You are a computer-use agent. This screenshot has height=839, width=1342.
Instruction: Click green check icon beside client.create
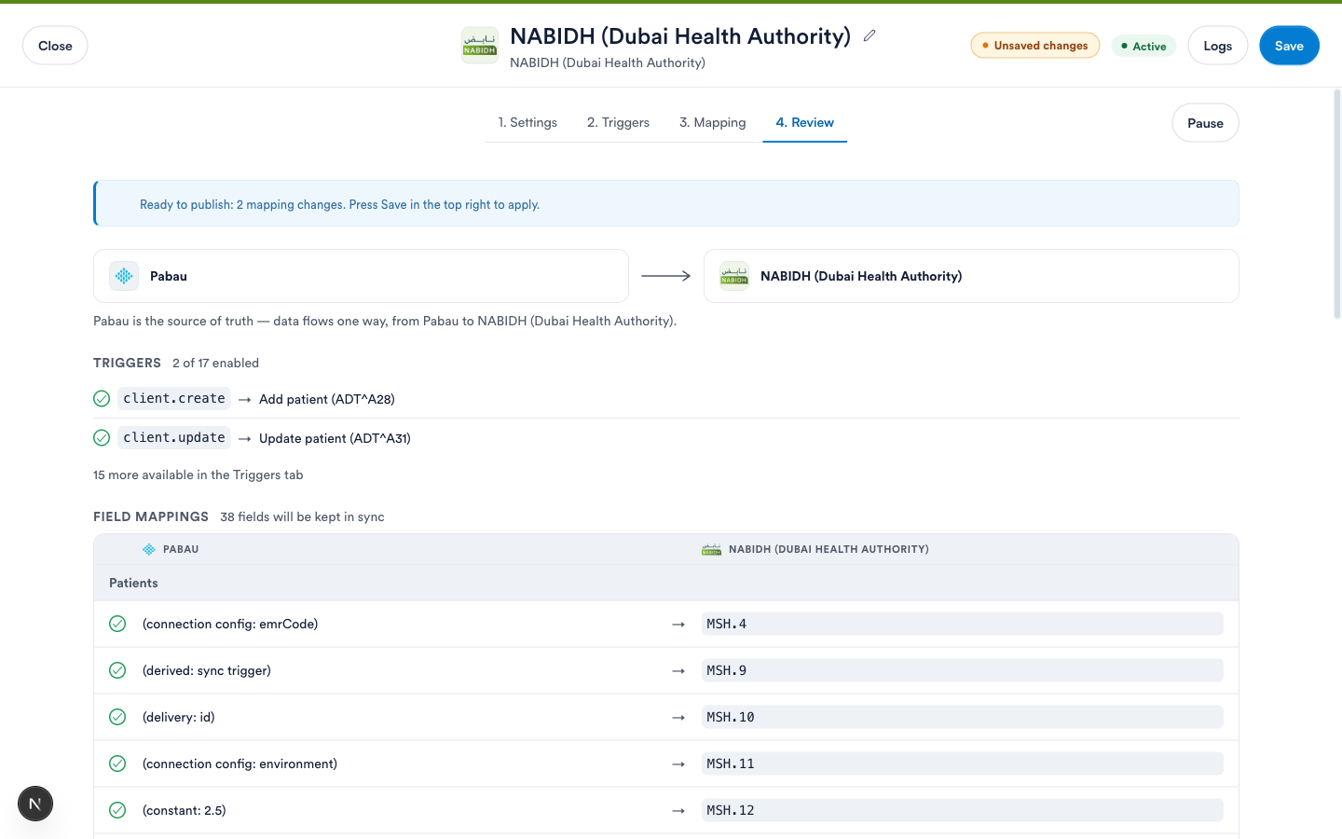click(x=102, y=399)
